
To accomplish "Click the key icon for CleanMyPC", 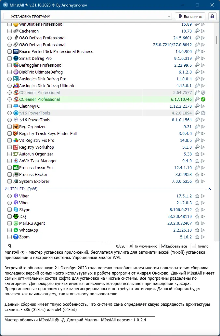I will pos(197,106).
